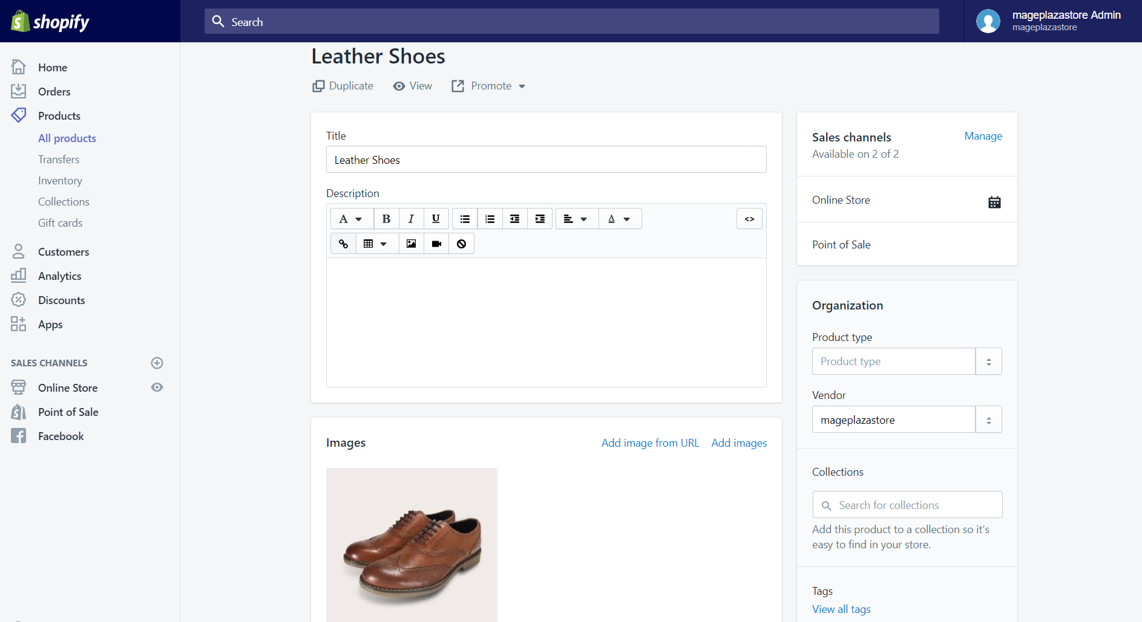Select All products submenu
This screenshot has height=622, width=1142.
coord(67,138)
